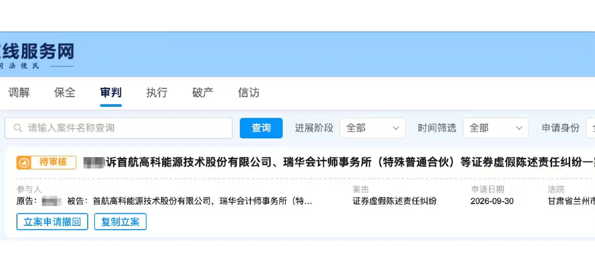Click the 查询 search button
Image resolution: width=595 pixels, height=269 pixels.
tap(261, 128)
